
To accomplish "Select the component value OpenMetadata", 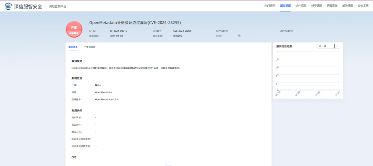I will pyautogui.click(x=104, y=92).
